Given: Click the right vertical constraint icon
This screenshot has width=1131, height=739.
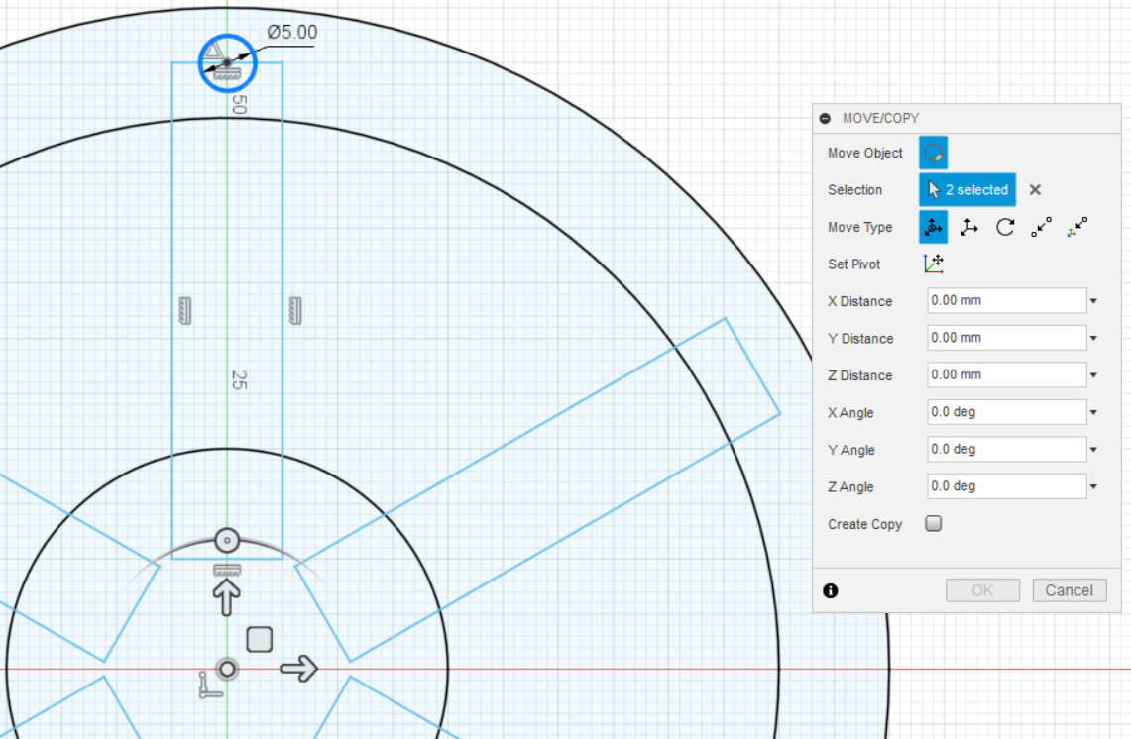Looking at the screenshot, I should [295, 311].
